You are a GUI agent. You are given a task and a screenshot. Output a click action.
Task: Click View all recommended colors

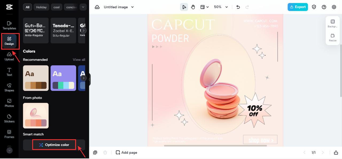click(79, 60)
